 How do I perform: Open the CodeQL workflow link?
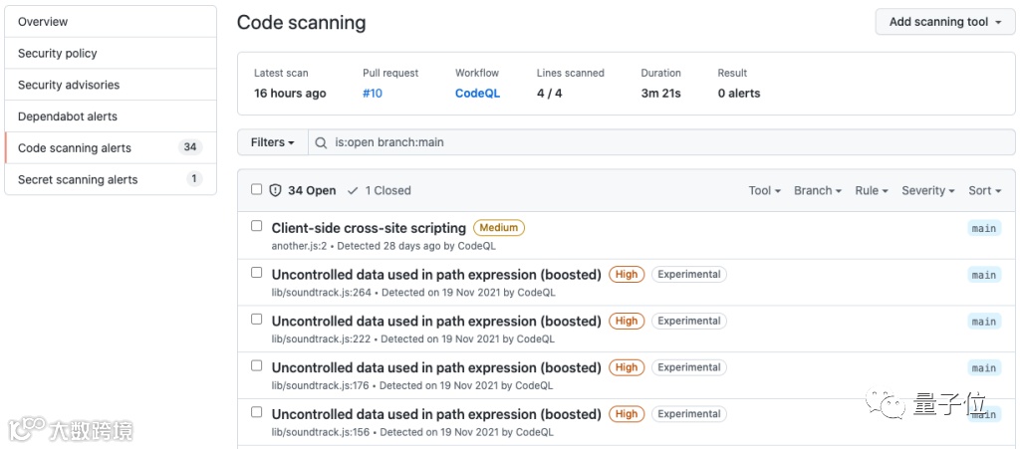[x=477, y=94]
